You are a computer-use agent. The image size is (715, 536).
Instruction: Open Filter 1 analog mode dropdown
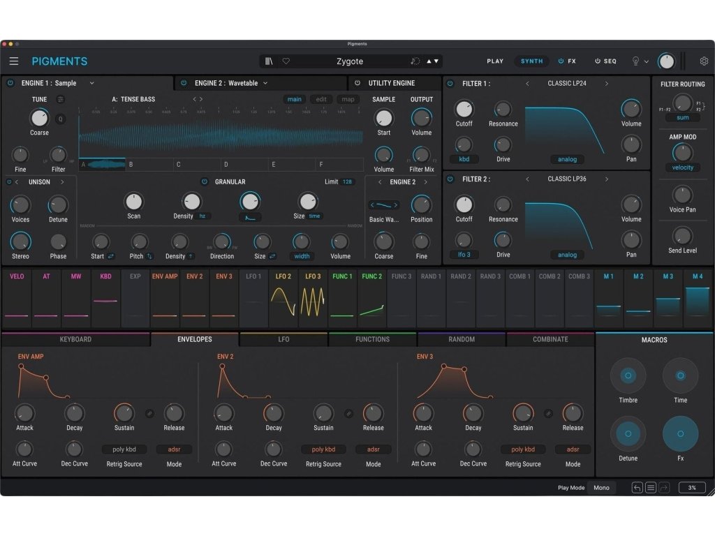(567, 159)
